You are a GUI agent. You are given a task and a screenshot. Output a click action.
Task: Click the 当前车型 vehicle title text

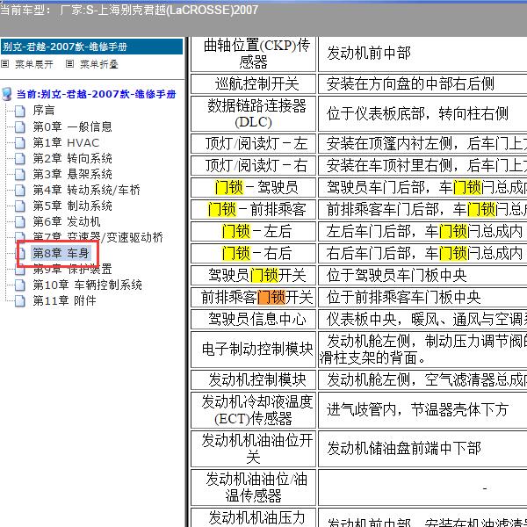[129, 10]
